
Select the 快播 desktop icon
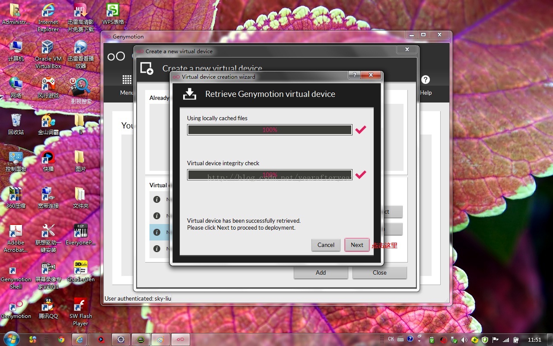coord(48,161)
